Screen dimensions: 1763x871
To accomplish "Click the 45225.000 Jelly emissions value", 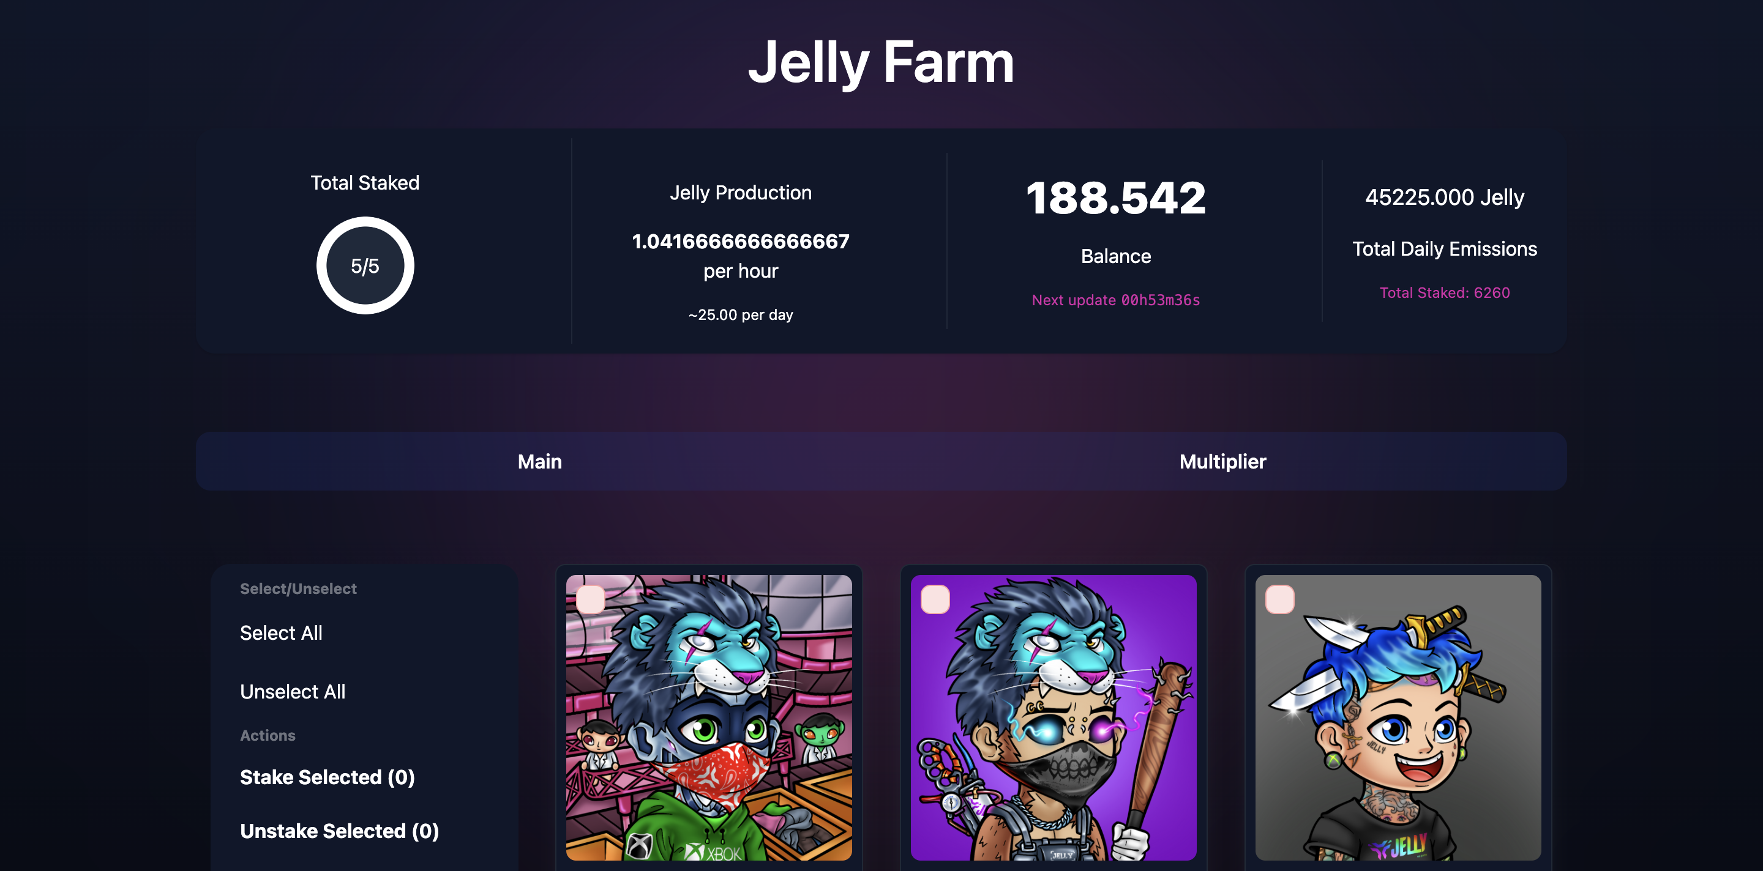I will pos(1444,198).
